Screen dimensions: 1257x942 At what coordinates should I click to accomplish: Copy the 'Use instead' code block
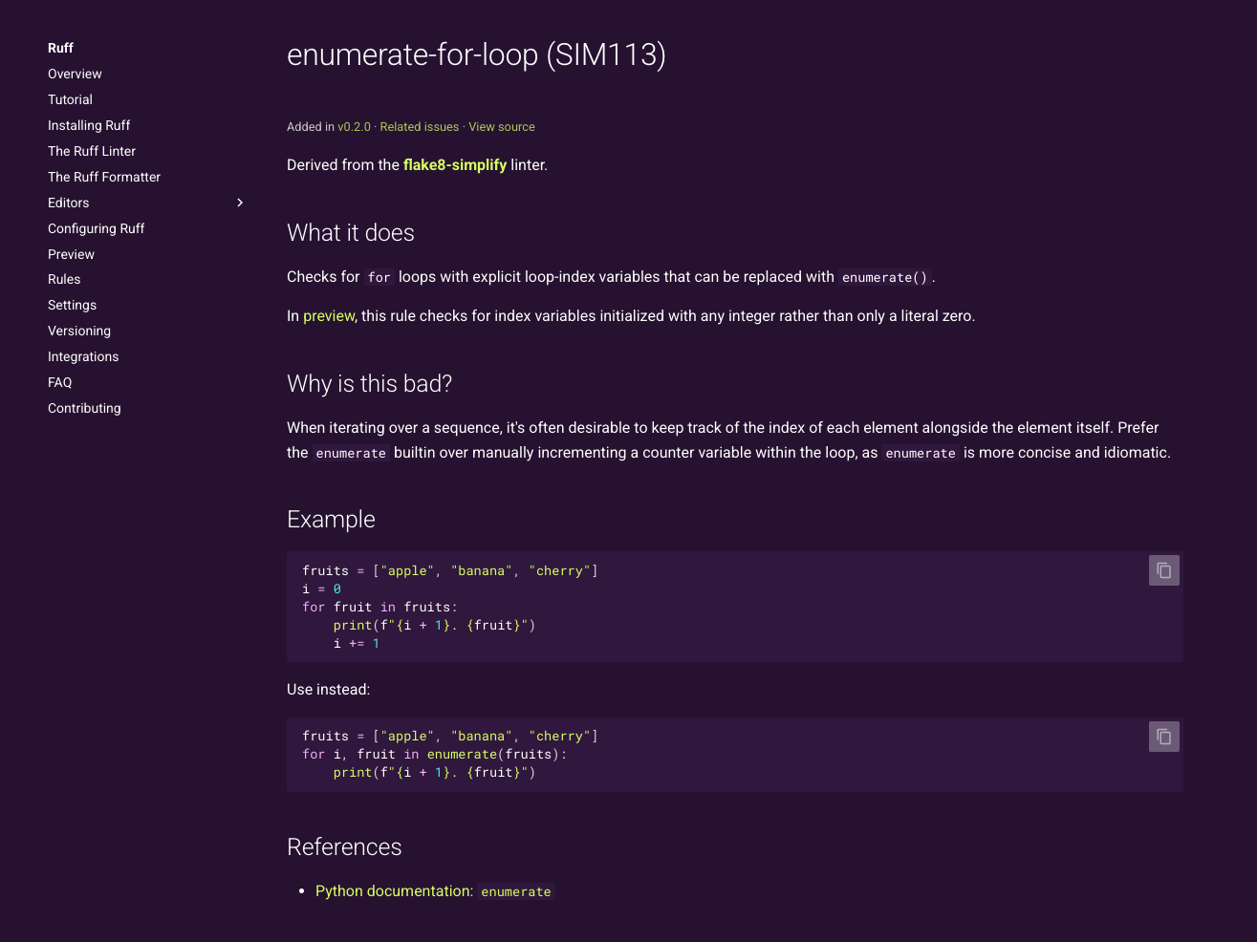(x=1163, y=737)
